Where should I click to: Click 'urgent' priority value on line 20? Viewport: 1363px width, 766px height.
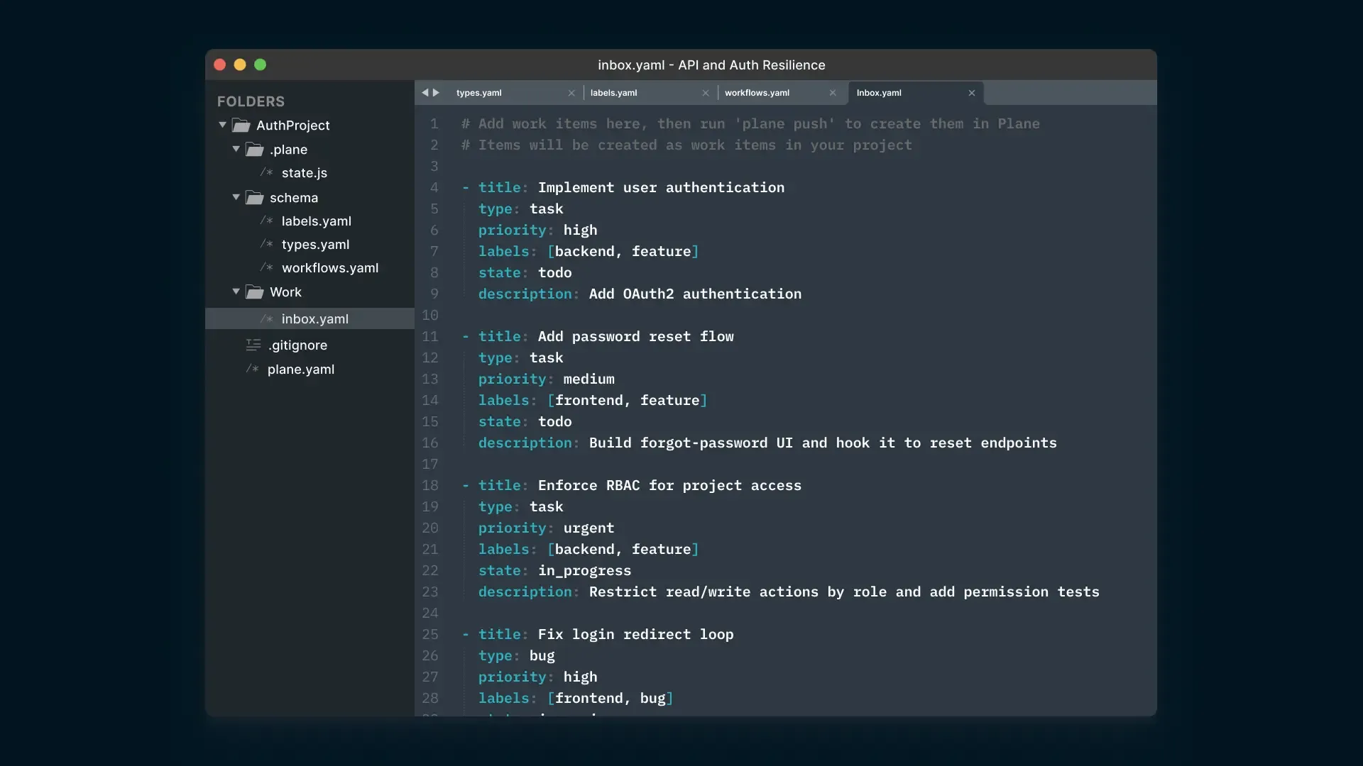pos(589,528)
